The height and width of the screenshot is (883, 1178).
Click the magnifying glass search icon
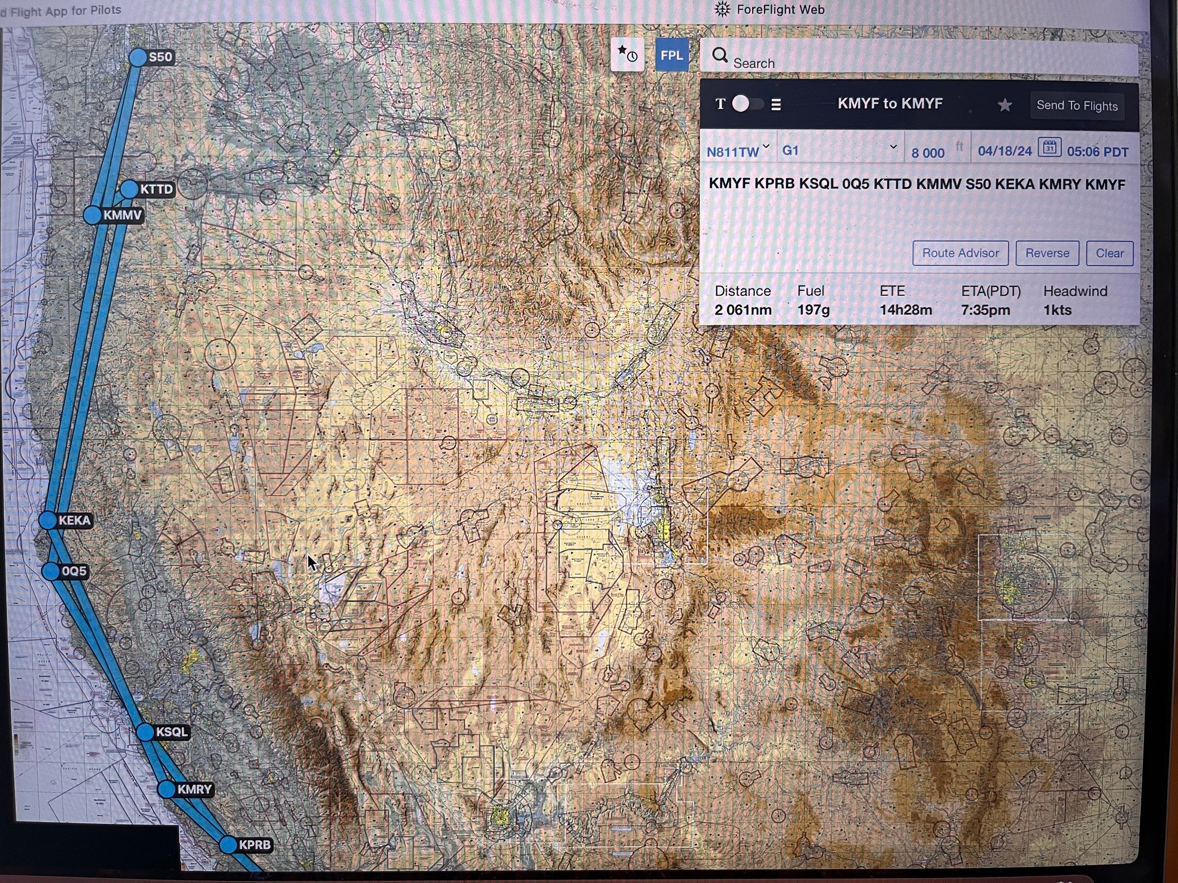720,55
